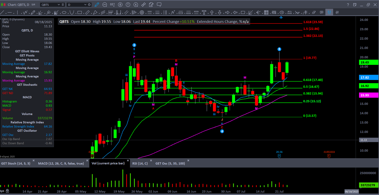Click the red E marker labeled -0.053333

329,156
